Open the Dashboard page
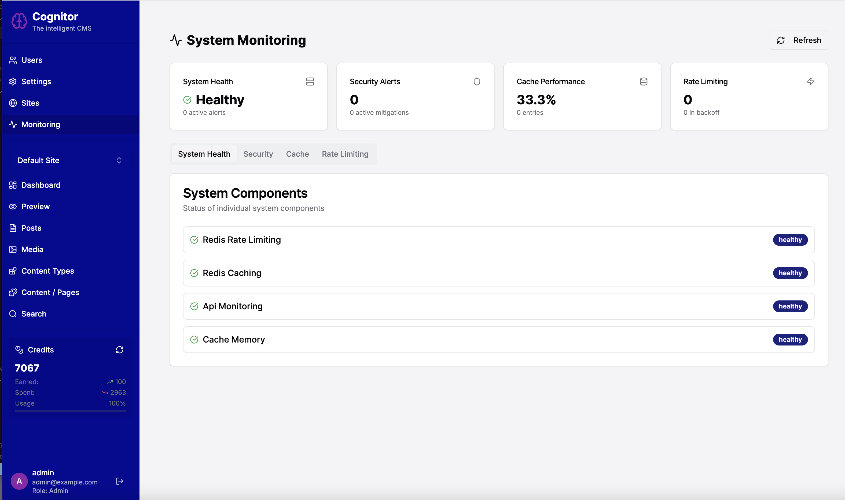 pos(41,185)
